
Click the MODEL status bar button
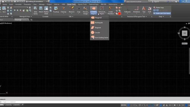pos(123,105)
